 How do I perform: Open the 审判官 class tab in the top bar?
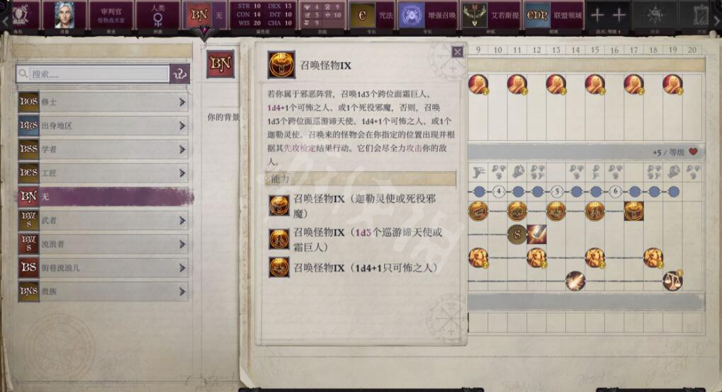(x=111, y=15)
